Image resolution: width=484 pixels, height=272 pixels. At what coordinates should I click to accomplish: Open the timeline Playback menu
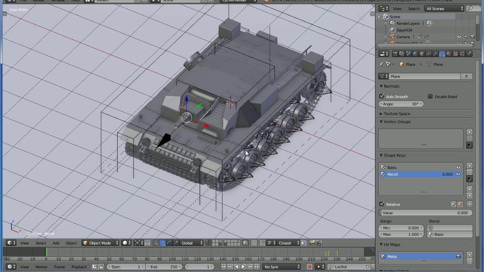(79, 267)
